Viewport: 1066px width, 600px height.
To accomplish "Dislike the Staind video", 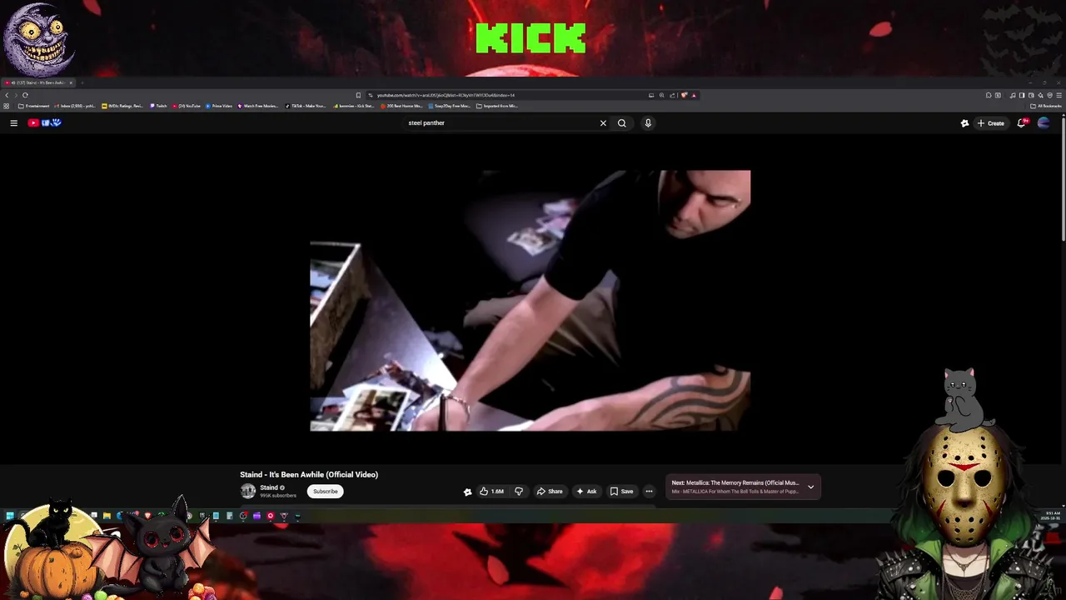I will [x=519, y=491].
